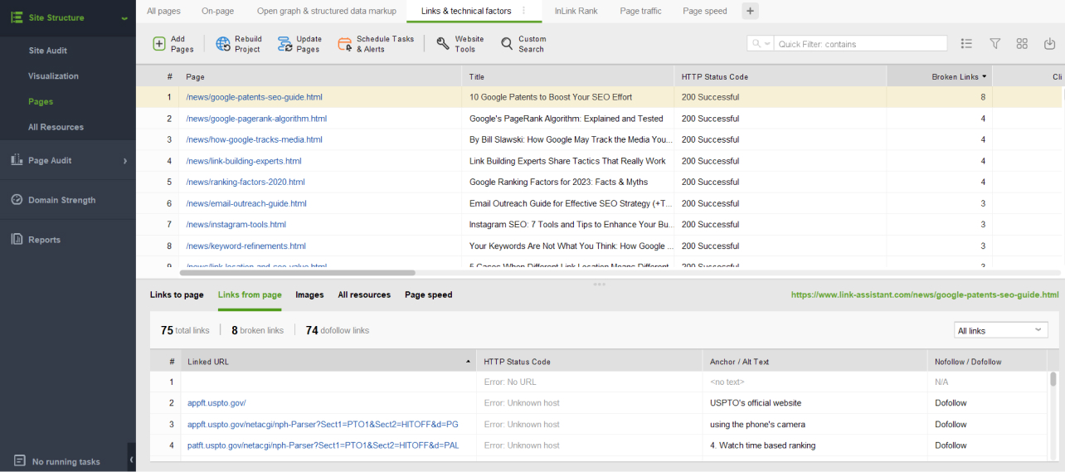Click the "8 broken links" counter
Viewport: 1065px width, 472px height.
[257, 330]
